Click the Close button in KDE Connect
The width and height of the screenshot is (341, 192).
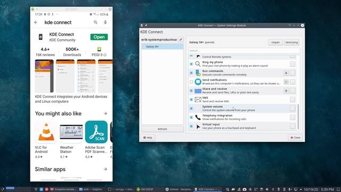[295, 138]
